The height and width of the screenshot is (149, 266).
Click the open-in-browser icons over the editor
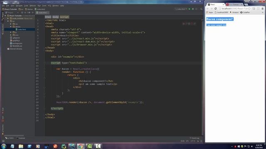[x=189, y=24]
